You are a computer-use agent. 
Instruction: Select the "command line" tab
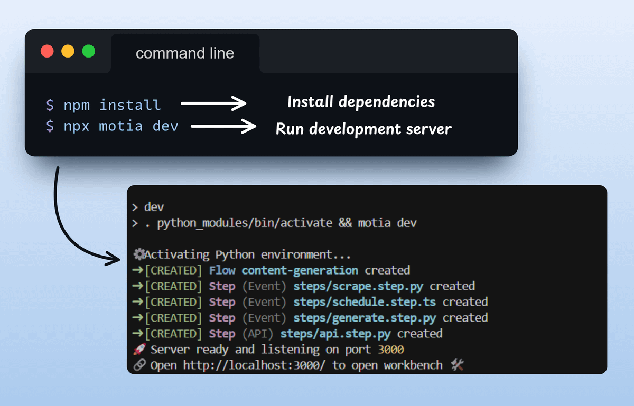point(185,53)
